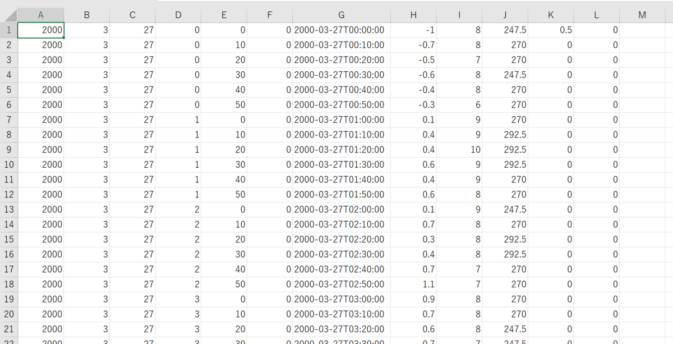This screenshot has height=344, width=673.
Task: Select row 18 header
Action: point(8,284)
